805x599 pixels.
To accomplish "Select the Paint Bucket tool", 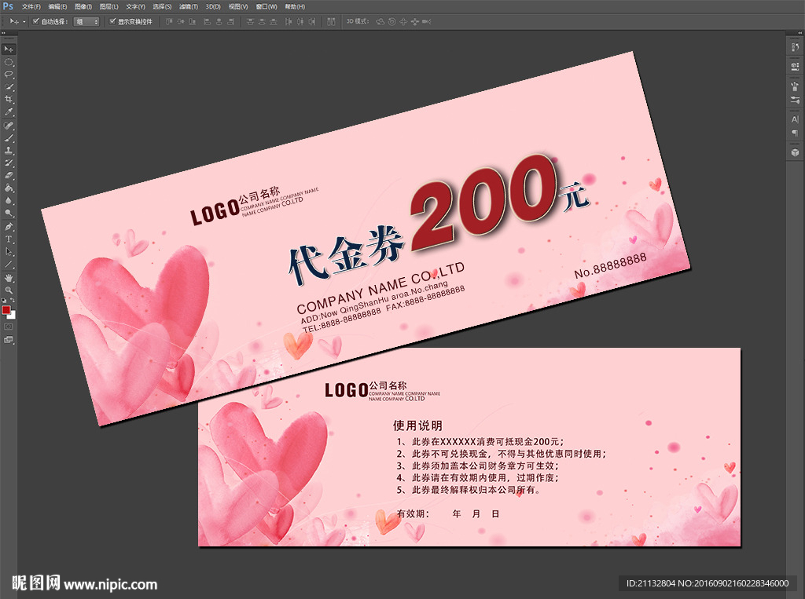I will (x=9, y=188).
